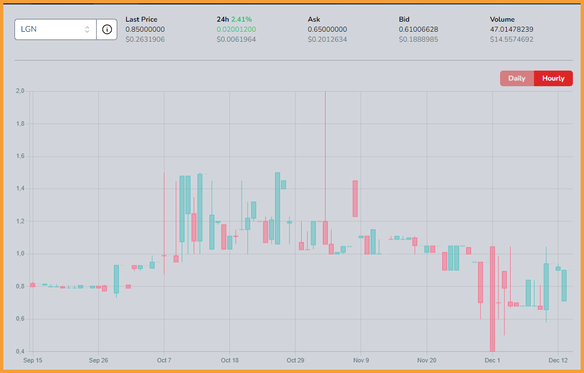
Task: Click the Dec 12 date axis label
Action: tap(558, 360)
